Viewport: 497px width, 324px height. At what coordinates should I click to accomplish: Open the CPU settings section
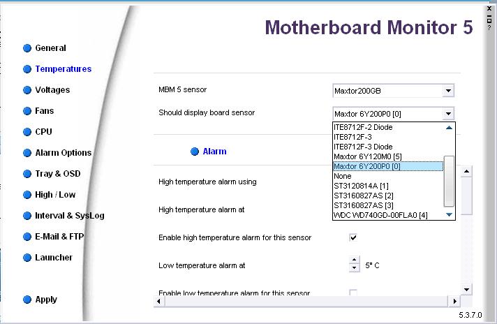(43, 132)
